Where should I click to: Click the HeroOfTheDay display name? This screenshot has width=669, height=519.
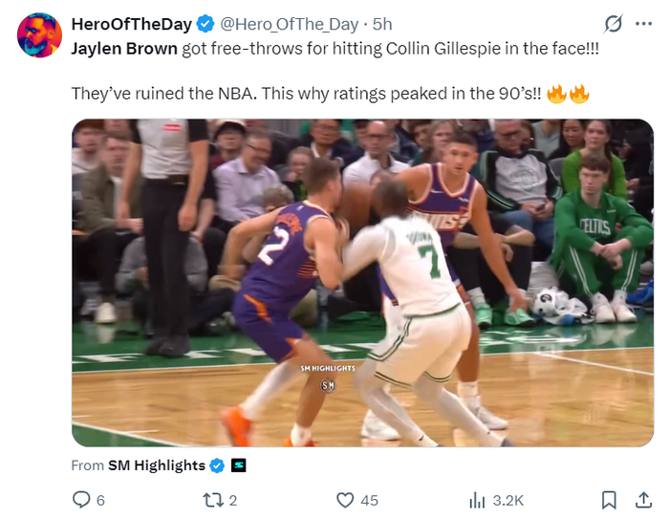(132, 24)
